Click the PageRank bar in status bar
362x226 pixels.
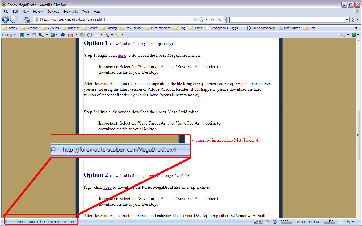pyautogui.click(x=286, y=222)
